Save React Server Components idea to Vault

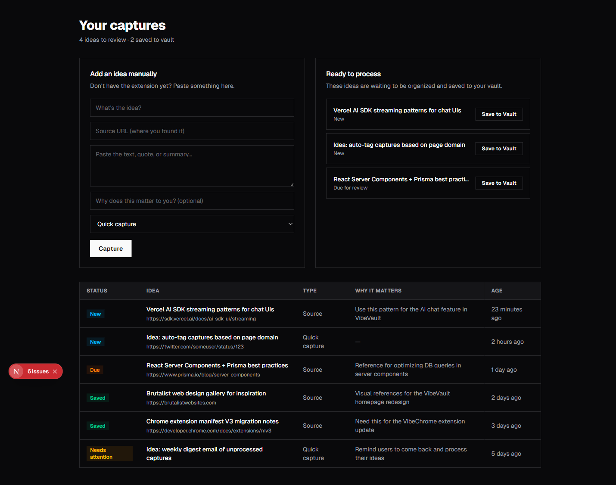click(499, 183)
